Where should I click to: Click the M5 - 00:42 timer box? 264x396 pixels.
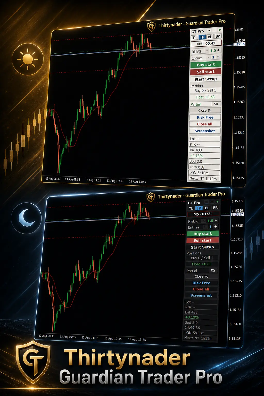pos(206,44)
